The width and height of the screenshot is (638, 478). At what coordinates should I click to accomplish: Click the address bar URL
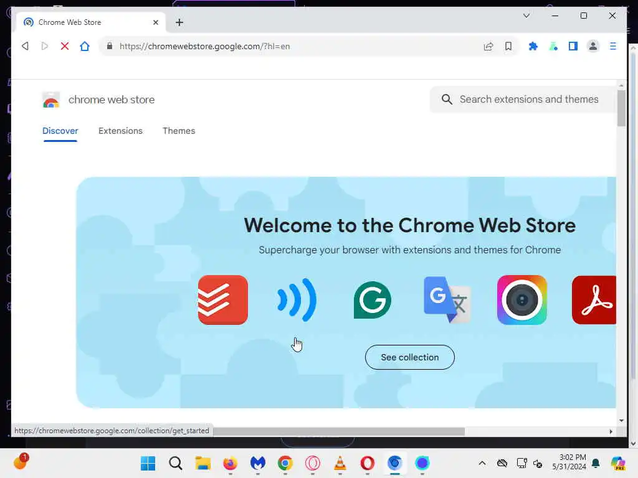point(204,46)
